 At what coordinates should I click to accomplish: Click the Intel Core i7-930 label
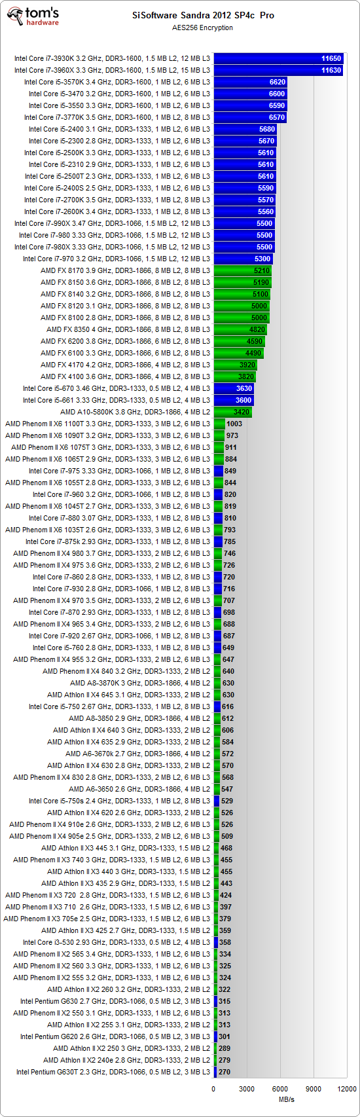[x=121, y=589]
